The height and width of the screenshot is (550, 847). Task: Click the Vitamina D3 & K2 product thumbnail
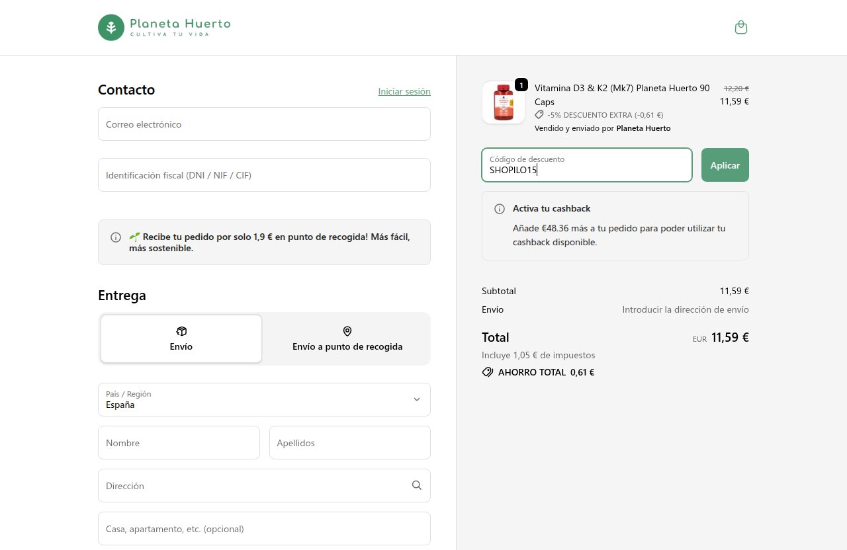coord(504,102)
